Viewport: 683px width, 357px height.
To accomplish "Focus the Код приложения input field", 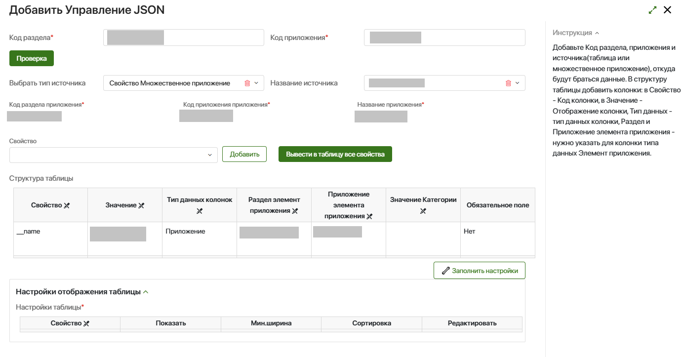I will click(444, 38).
